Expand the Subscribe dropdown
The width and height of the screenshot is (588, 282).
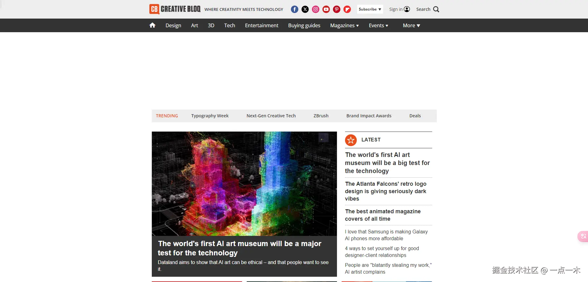point(370,9)
